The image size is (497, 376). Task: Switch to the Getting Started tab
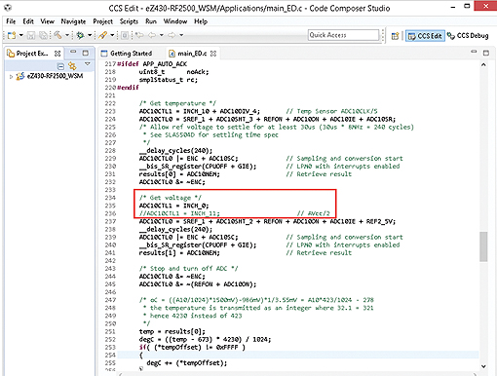pyautogui.click(x=127, y=54)
